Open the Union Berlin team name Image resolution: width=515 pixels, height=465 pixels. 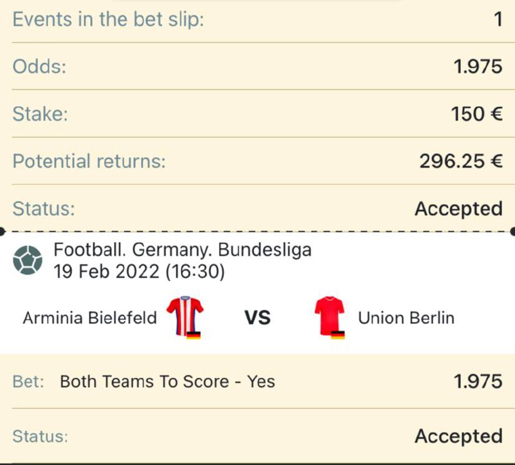coord(406,318)
